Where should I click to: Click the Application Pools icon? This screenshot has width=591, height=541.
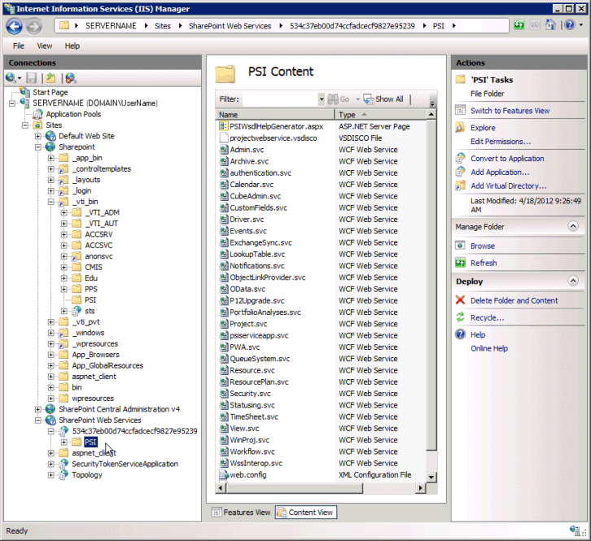pyautogui.click(x=37, y=114)
